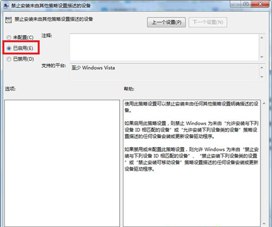Click the help paragraph starting 如果禁用或未配置
Viewport: 272px width, 227px height.
click(191, 159)
